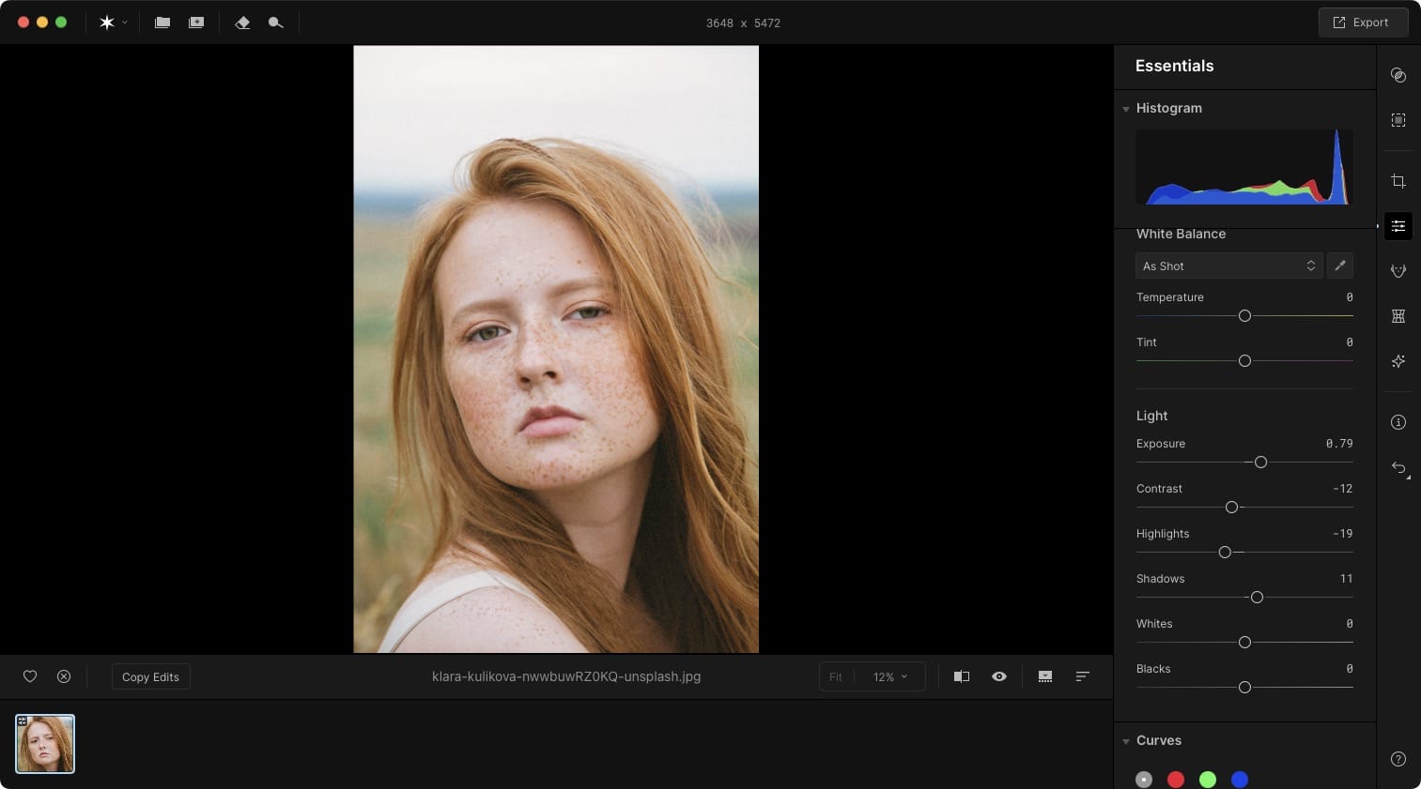This screenshot has height=789, width=1421.
Task: Open the folder browse icon
Action: click(x=162, y=23)
